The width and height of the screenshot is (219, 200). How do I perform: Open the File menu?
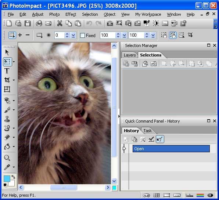(x=11, y=14)
